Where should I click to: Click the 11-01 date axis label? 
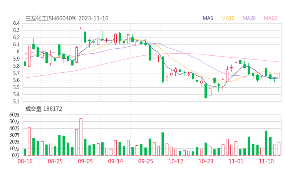tap(236, 161)
